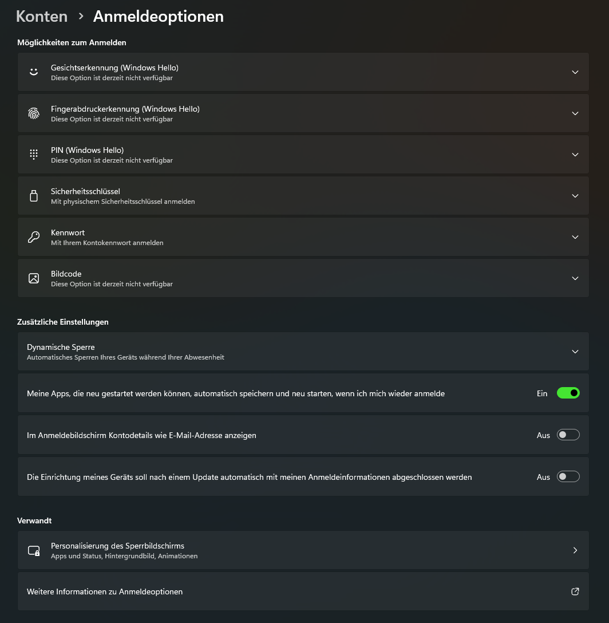This screenshot has width=609, height=623.
Task: Expand the Fingerabdruckerkennung chevron
Action: click(x=575, y=113)
